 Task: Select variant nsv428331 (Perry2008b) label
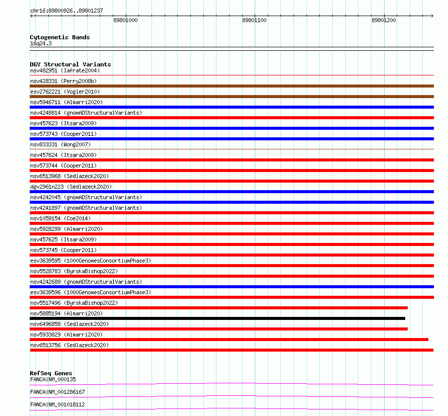[x=63, y=81]
